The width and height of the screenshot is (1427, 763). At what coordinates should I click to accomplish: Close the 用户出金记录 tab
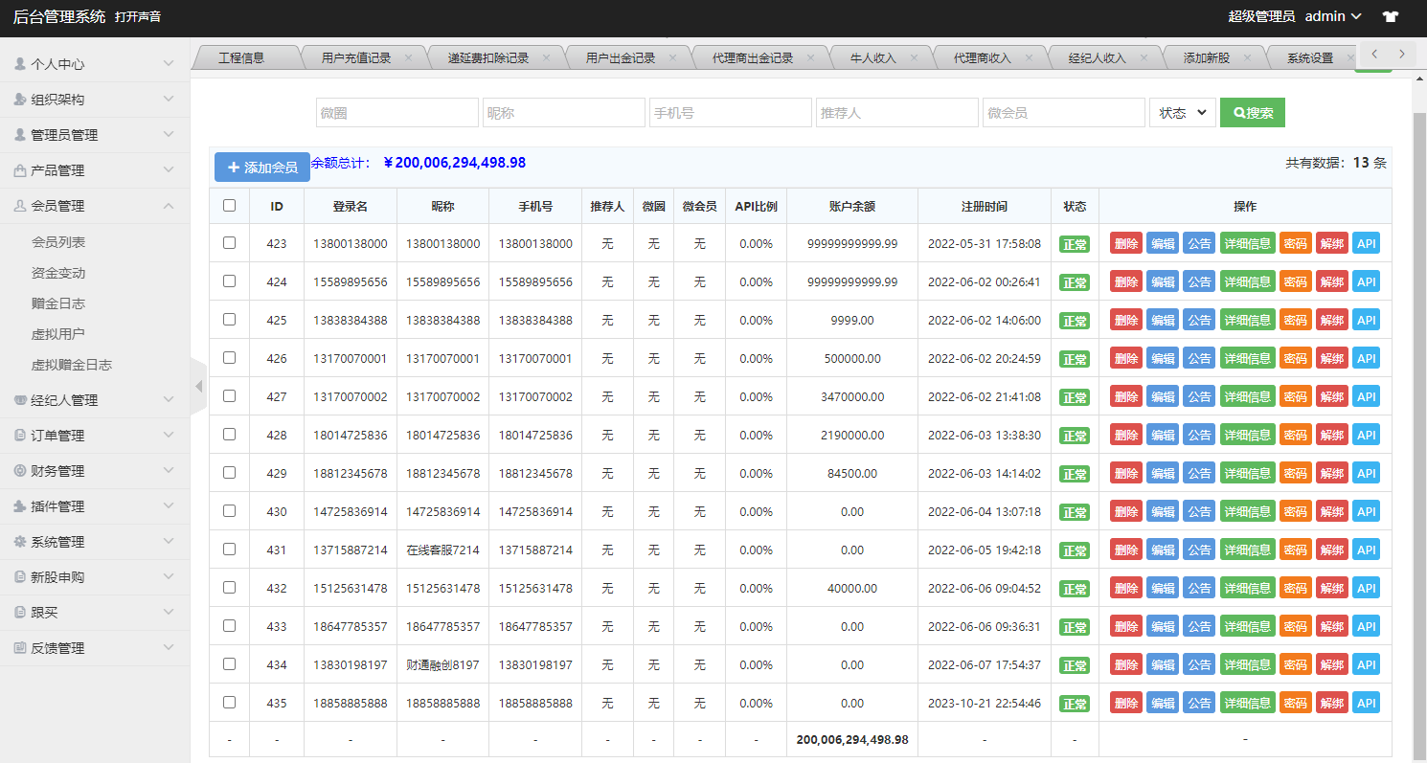(x=672, y=57)
